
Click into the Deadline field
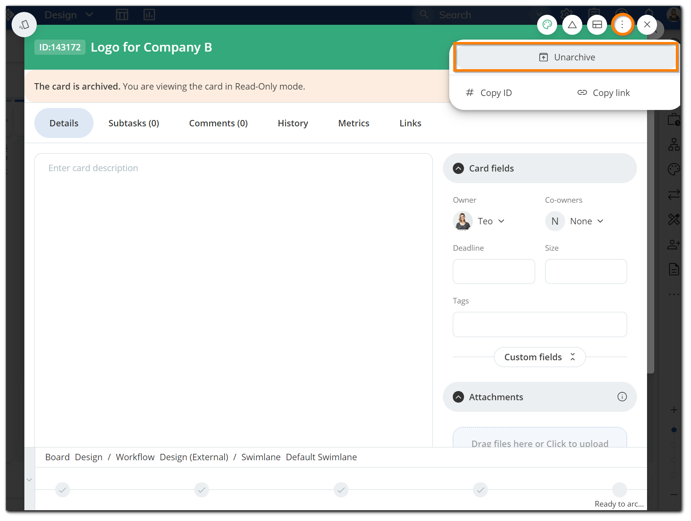click(494, 271)
